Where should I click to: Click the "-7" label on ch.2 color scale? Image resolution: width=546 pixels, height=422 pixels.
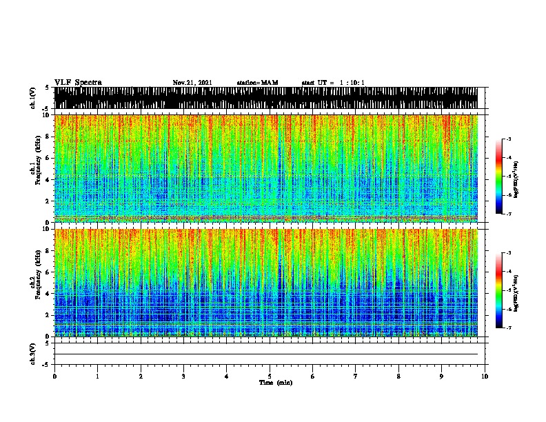509,328
